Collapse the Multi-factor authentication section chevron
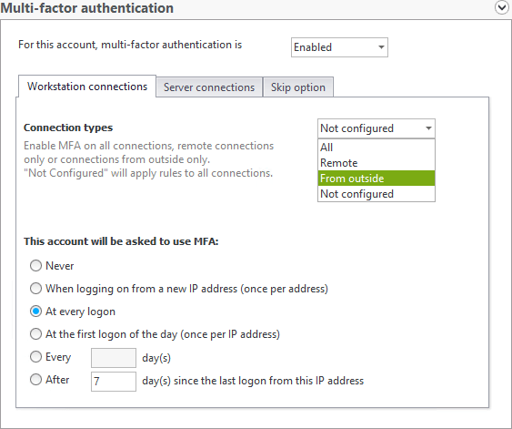This screenshot has height=429, width=512. tap(502, 7)
